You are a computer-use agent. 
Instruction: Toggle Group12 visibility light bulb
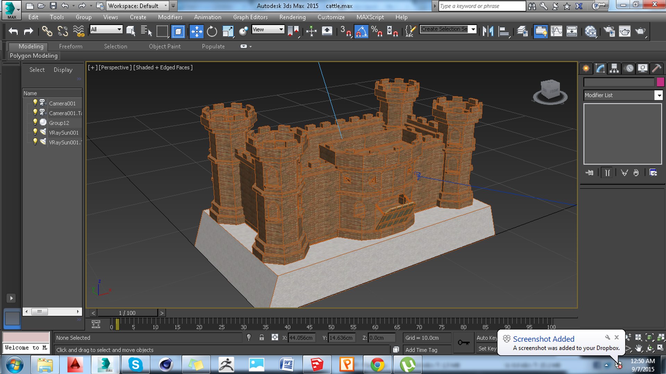35,122
